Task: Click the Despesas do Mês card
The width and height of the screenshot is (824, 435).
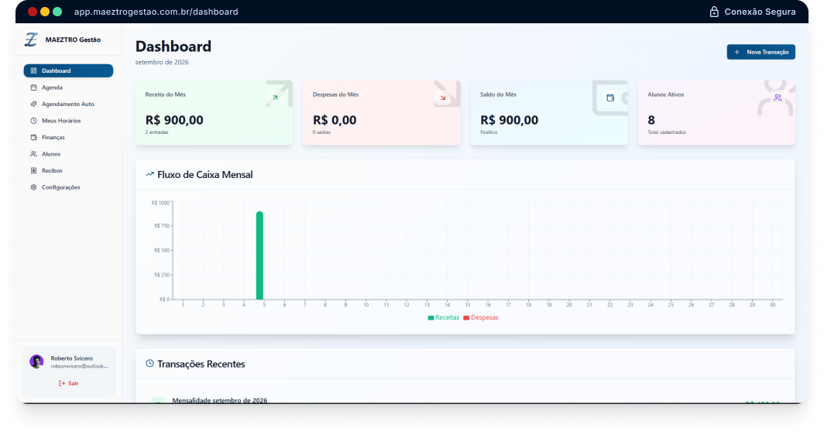Action: [x=382, y=112]
